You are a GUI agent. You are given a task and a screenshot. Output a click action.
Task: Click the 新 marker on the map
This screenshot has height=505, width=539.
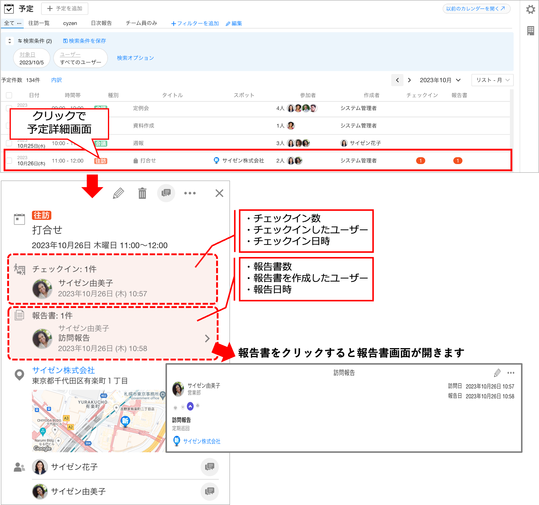125,421
